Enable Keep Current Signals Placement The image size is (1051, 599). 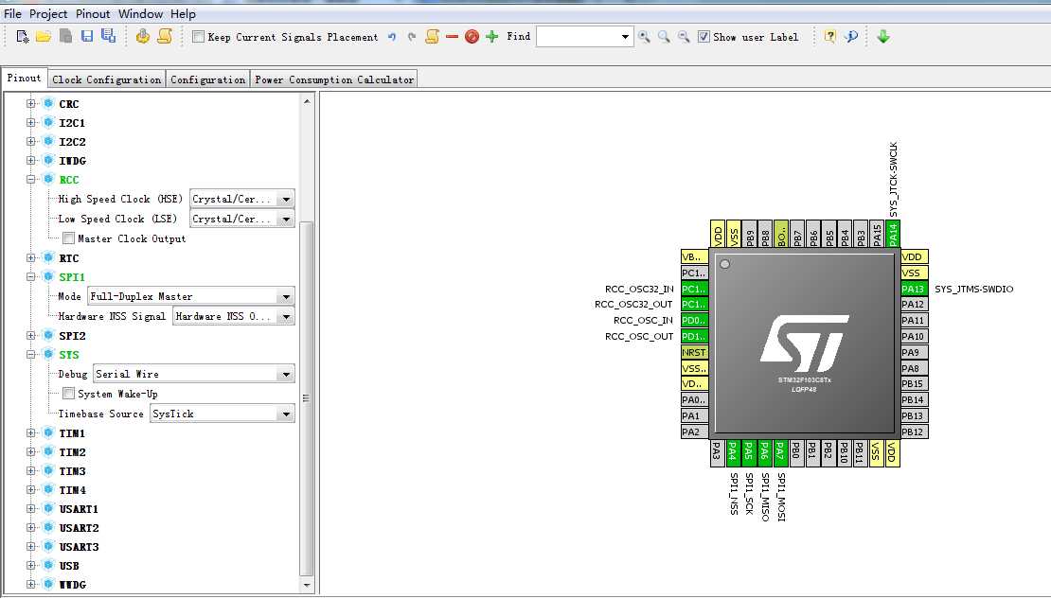click(x=199, y=37)
